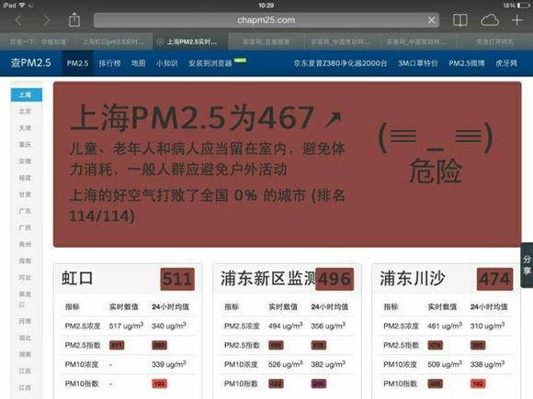Open the 地图 map page

click(139, 63)
